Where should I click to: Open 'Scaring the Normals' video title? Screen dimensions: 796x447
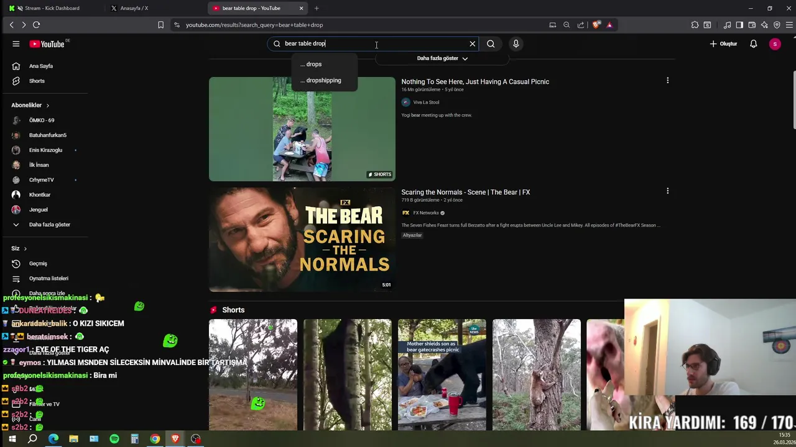click(465, 192)
